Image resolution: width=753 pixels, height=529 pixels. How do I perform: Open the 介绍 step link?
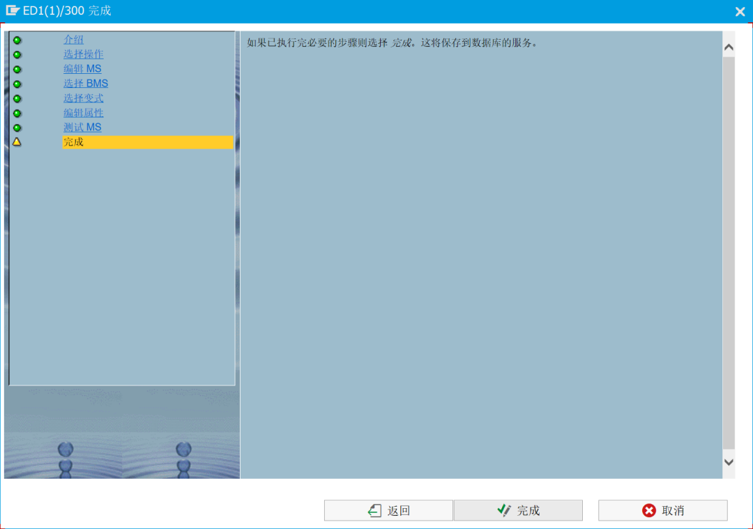pyautogui.click(x=73, y=40)
